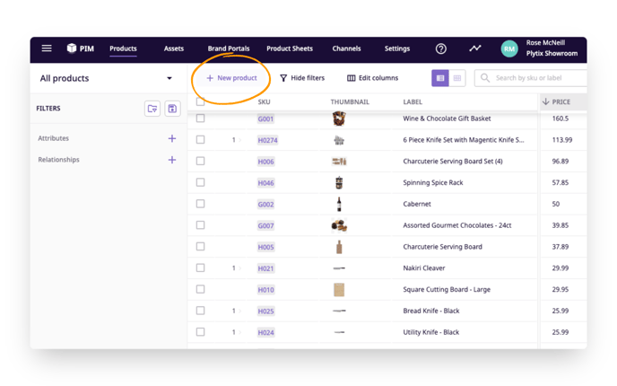Screen dimensions: 617x386
Task: Click the Square Cutting Board - Large label
Action: (447, 289)
